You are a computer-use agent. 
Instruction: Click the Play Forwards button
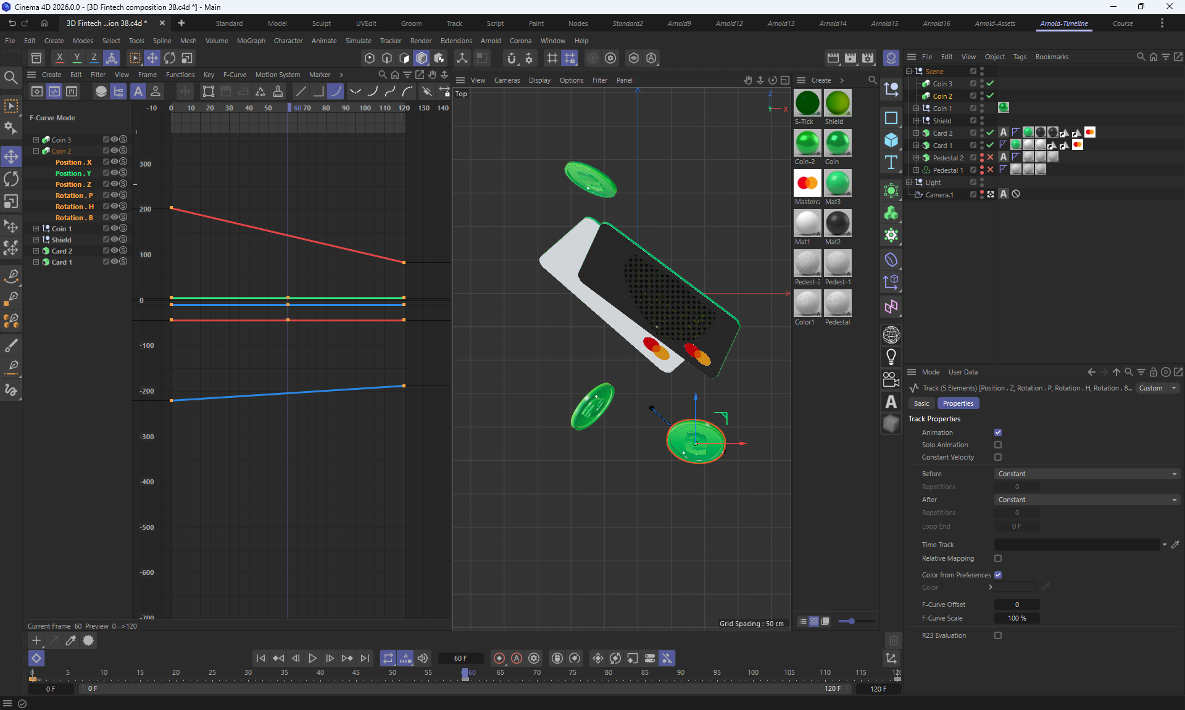[312, 658]
